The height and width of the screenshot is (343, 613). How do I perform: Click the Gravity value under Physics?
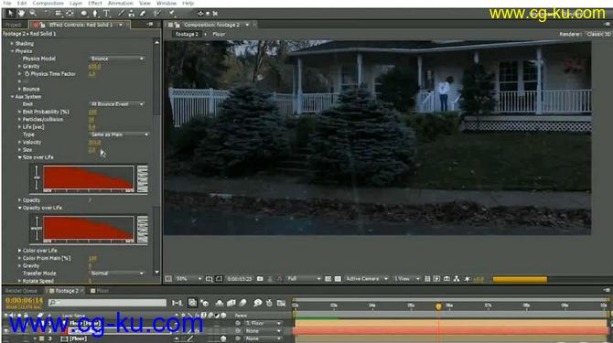pos(94,67)
